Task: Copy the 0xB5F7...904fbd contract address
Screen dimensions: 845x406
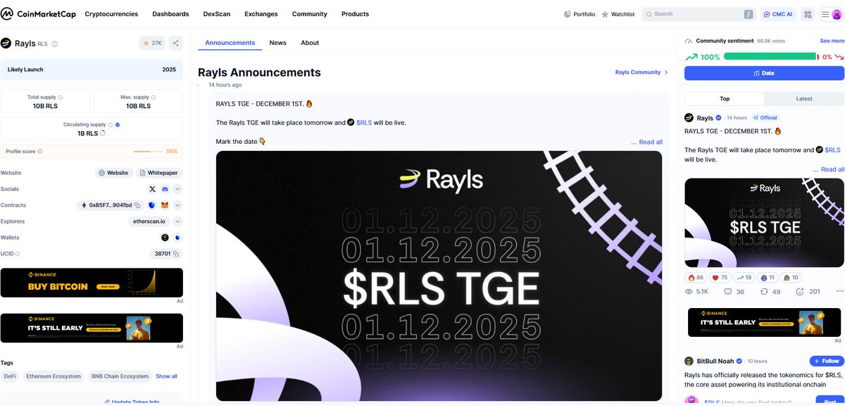Action: [x=137, y=205]
